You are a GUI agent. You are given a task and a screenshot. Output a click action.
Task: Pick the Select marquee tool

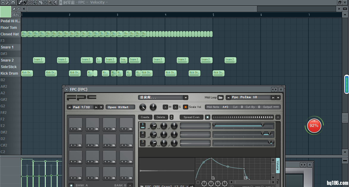click(x=45, y=2)
